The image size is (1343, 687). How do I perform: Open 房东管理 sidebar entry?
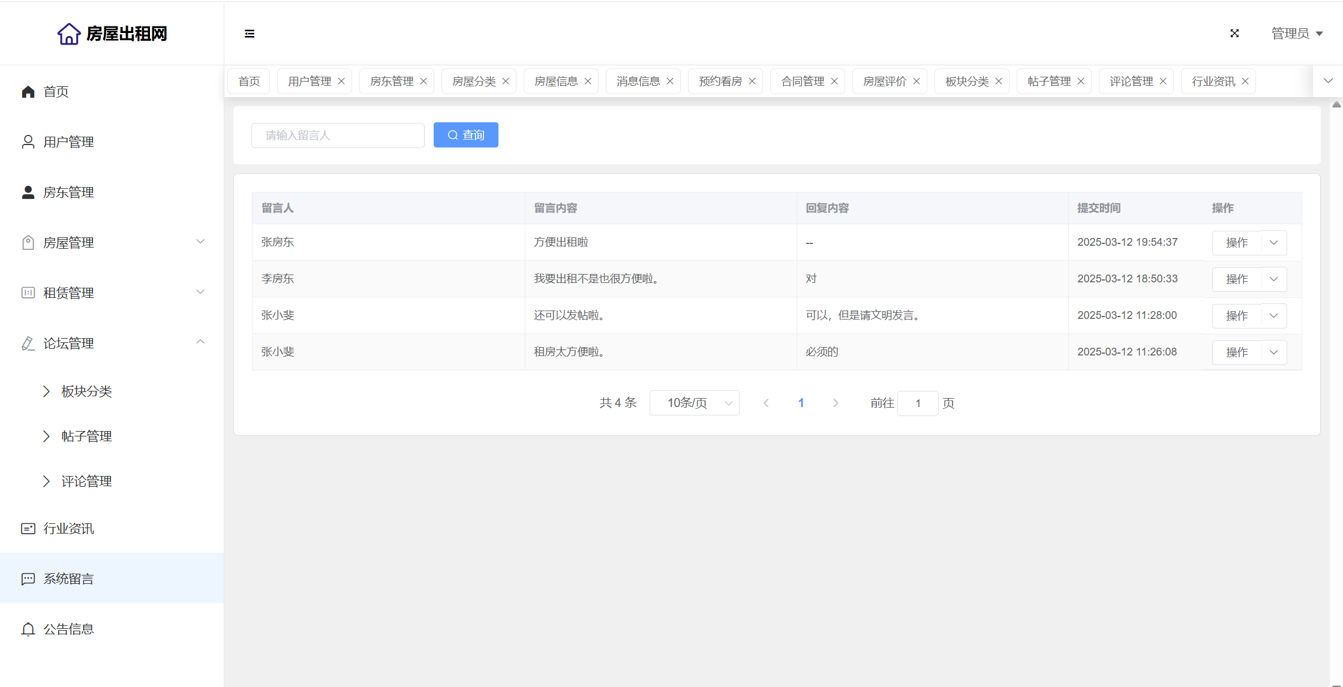[x=68, y=192]
